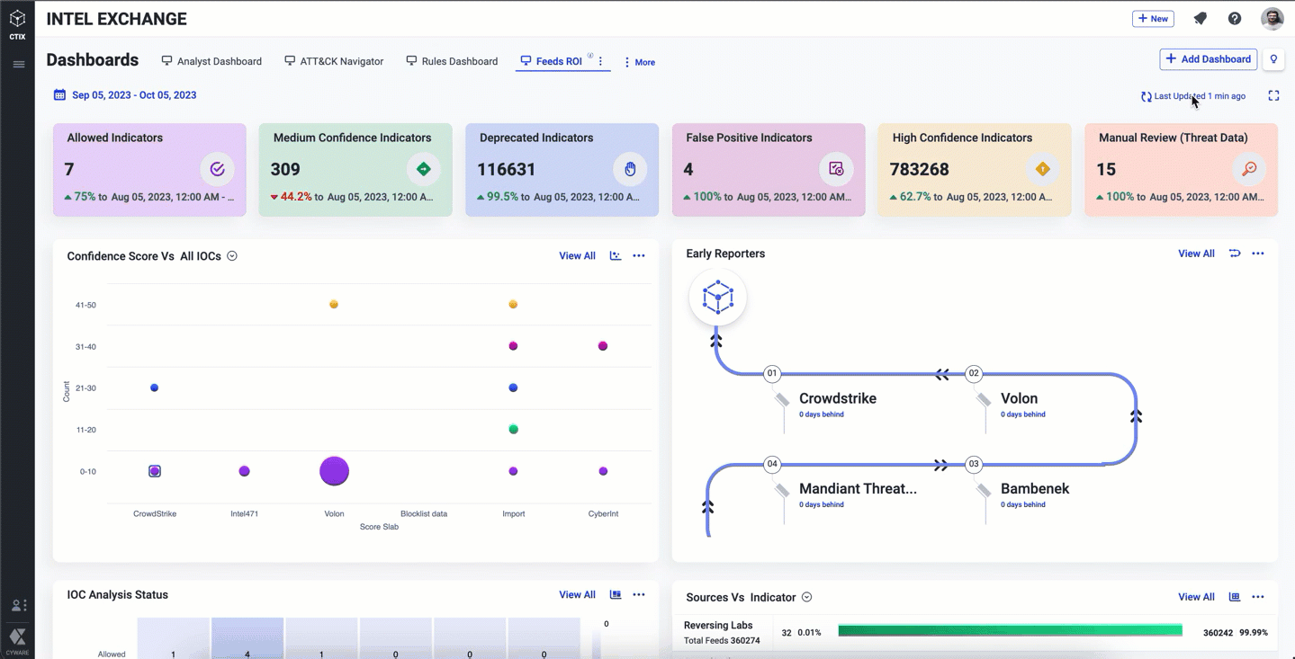Viewport: 1295px width, 659px height.
Task: Expand the hamburger sidebar menu
Action: click(18, 65)
